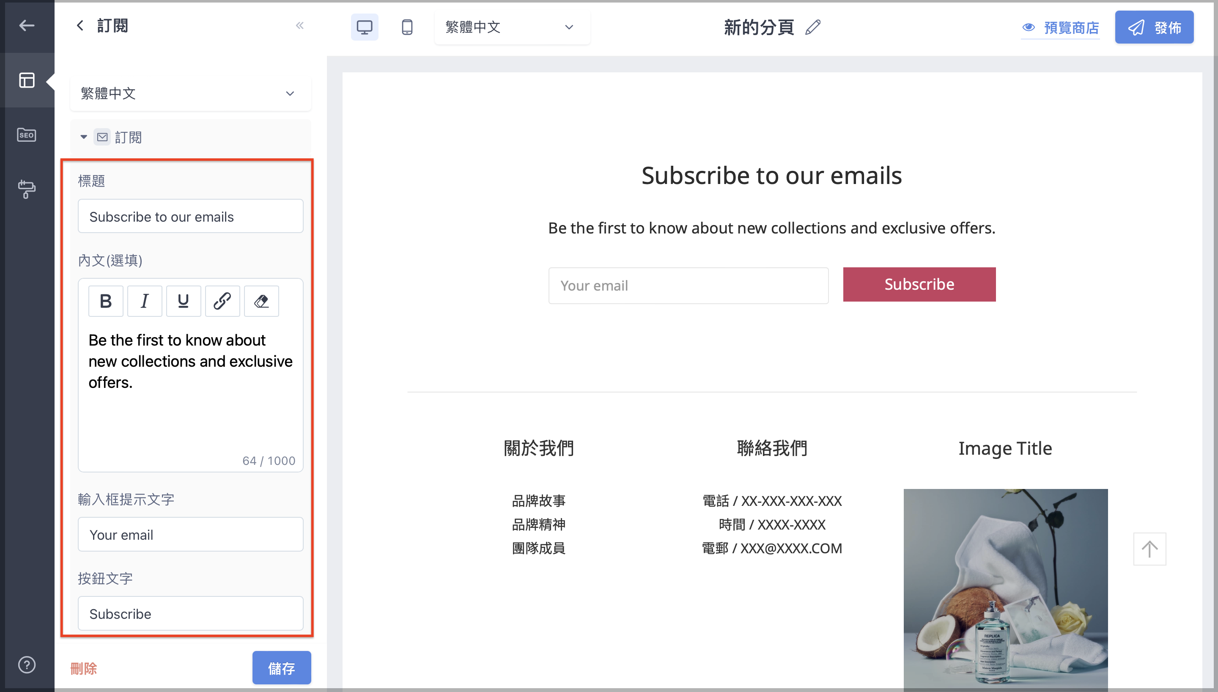Viewport: 1218px width, 692px height.
Task: Click the preview Your email field
Action: (689, 286)
